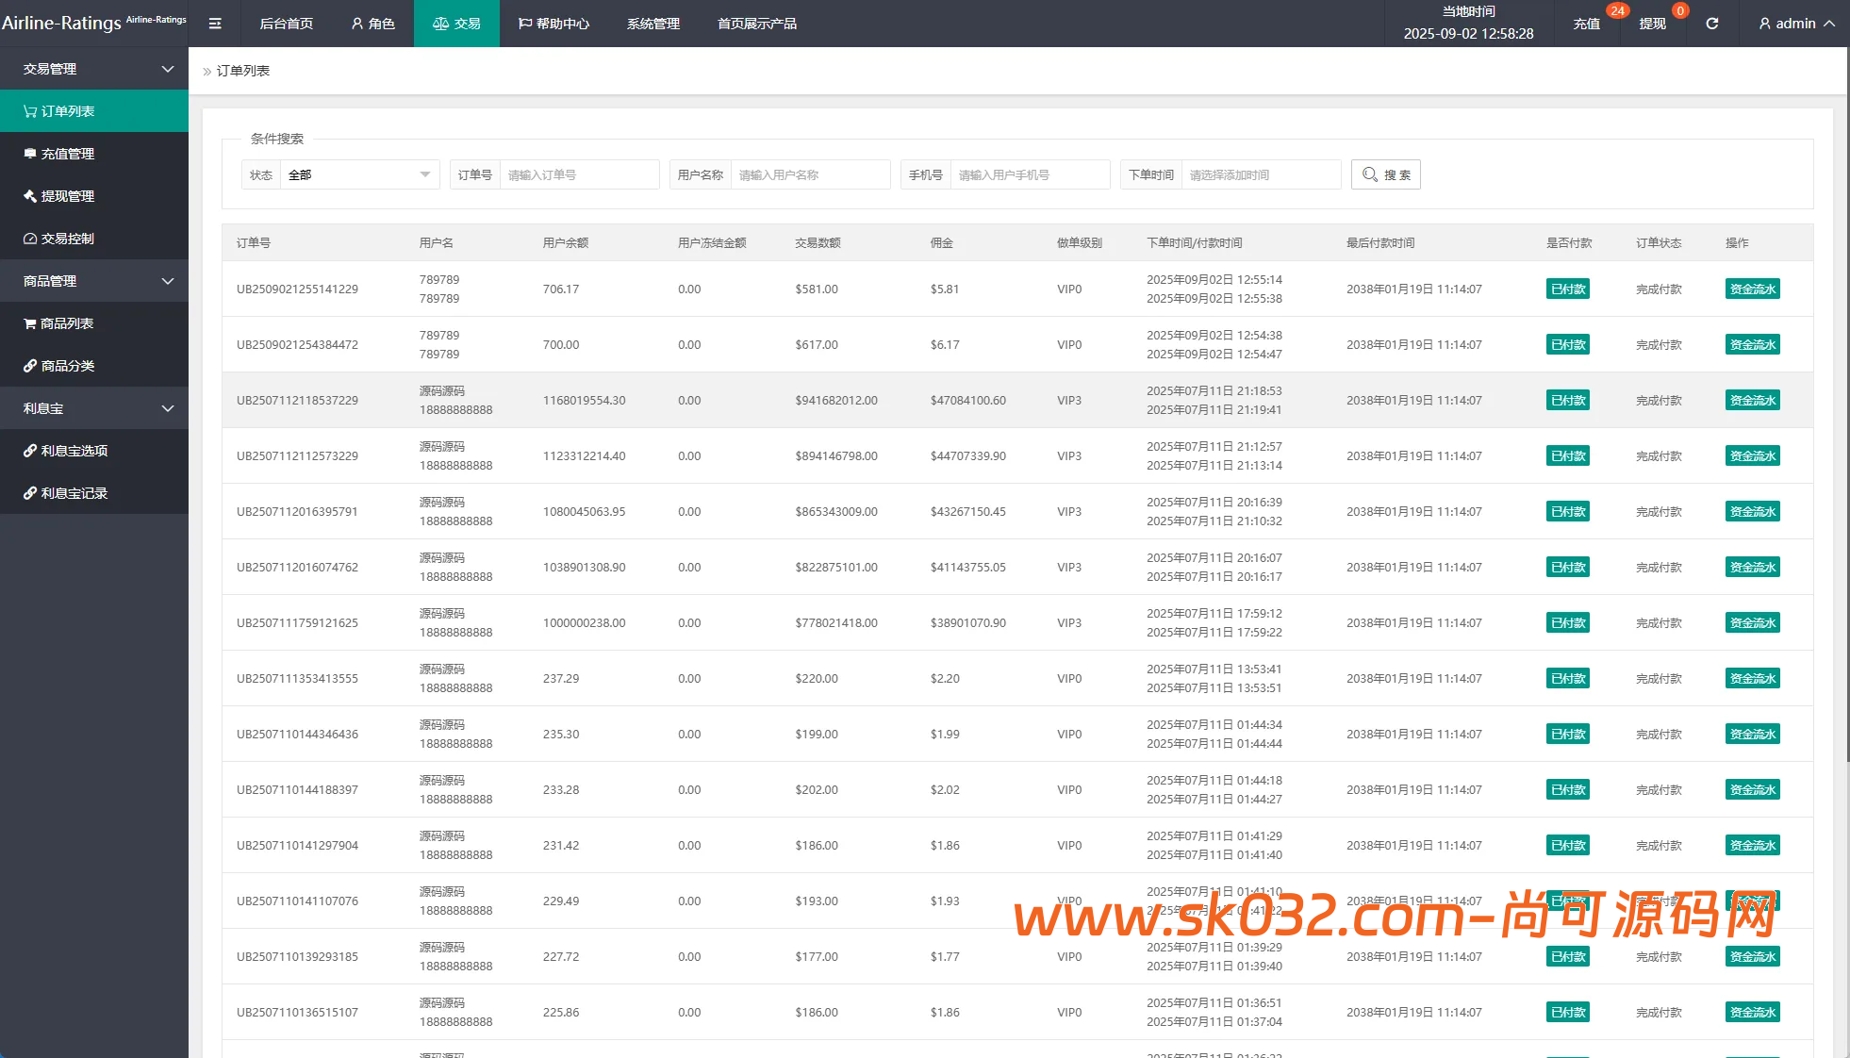Expand the admin user menu
The image size is (1850, 1058).
pos(1796,24)
